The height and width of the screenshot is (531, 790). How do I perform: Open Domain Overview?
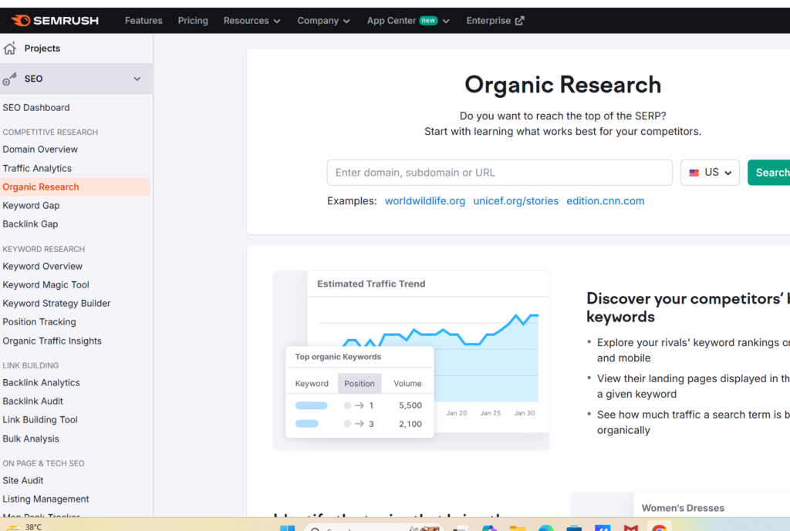coord(40,150)
